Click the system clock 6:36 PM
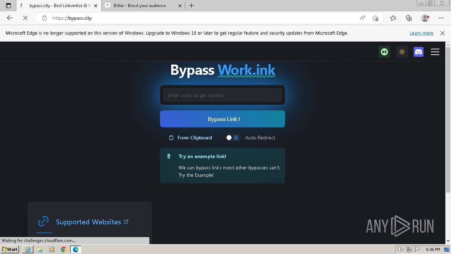Image resolution: width=451 pixels, height=254 pixels. 433,249
